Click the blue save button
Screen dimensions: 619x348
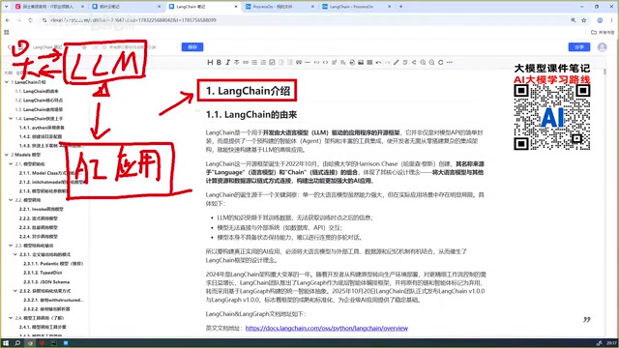tap(192, 47)
